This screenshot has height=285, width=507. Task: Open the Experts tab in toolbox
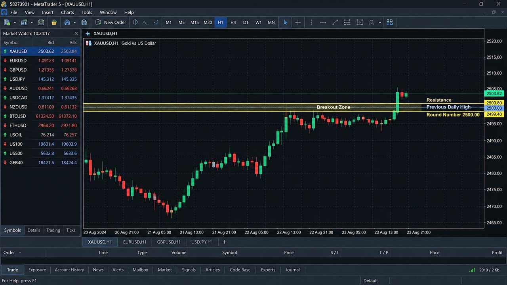pos(268,270)
